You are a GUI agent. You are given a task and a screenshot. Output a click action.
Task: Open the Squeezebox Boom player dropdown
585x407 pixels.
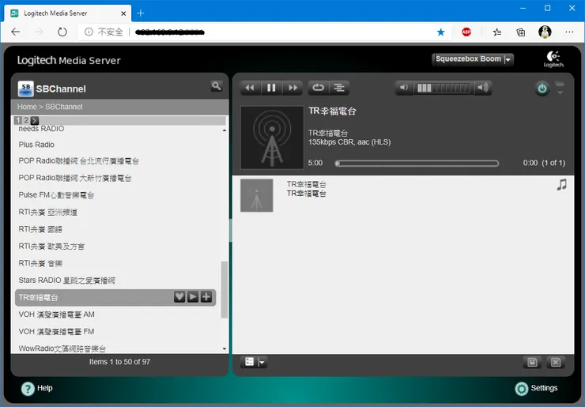[x=473, y=59]
